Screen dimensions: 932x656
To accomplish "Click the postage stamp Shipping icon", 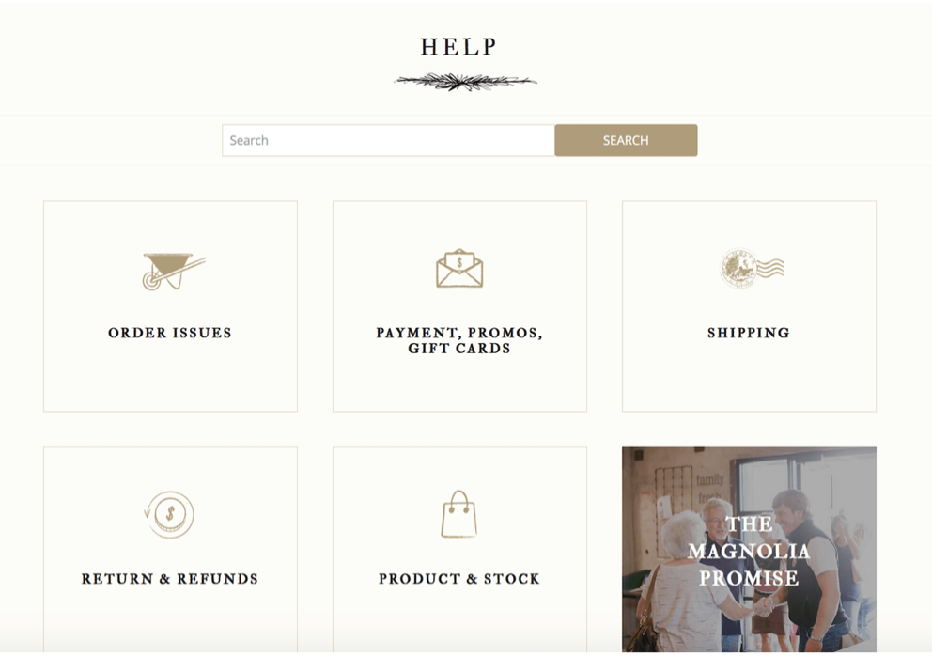I will tap(753, 268).
